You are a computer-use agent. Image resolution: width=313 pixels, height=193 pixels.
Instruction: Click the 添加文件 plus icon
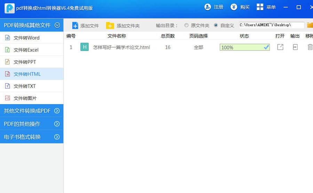[x=75, y=25]
